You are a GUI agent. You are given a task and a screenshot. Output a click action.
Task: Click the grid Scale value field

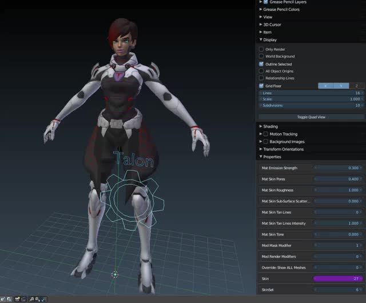tap(311, 99)
